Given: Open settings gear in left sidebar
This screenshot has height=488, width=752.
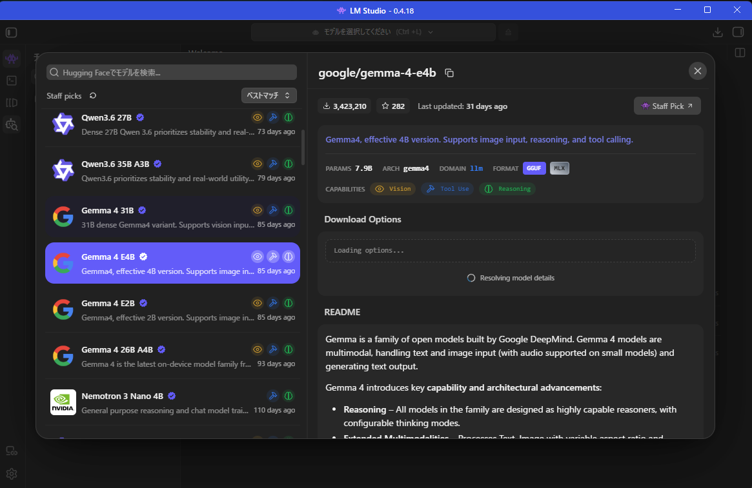Looking at the screenshot, I should pyautogui.click(x=12, y=474).
